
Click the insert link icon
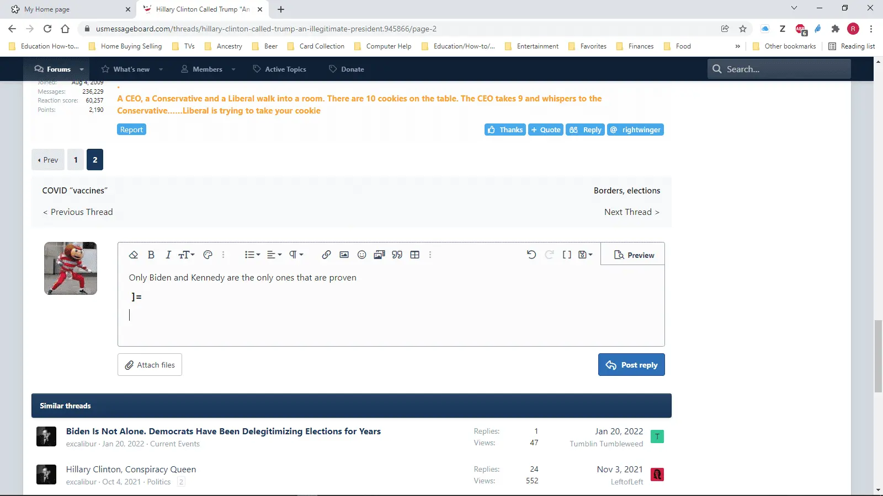(326, 255)
